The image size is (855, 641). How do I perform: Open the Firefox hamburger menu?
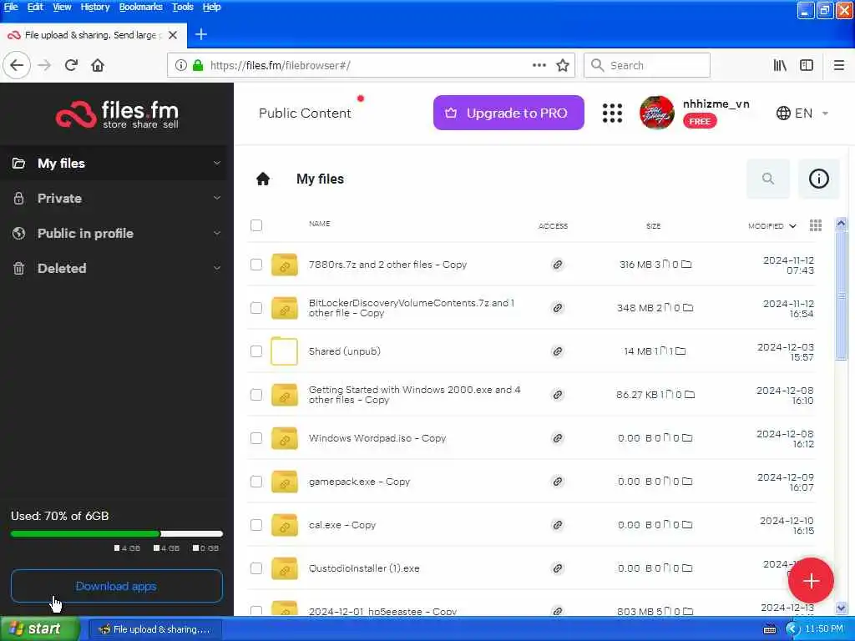(x=838, y=65)
